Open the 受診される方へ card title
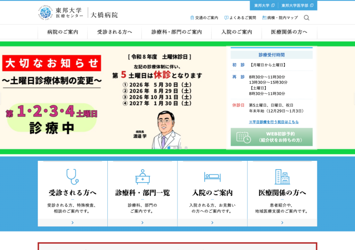355x250 pixels. 72,192
